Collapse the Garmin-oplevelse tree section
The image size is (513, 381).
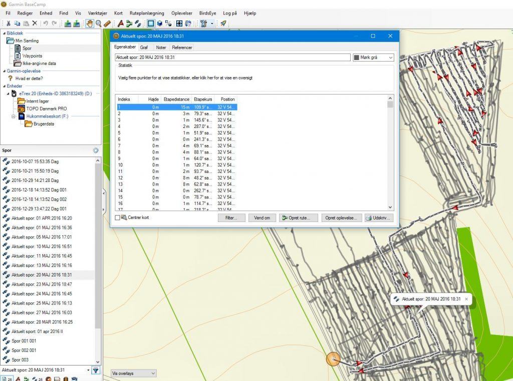pos(4,71)
